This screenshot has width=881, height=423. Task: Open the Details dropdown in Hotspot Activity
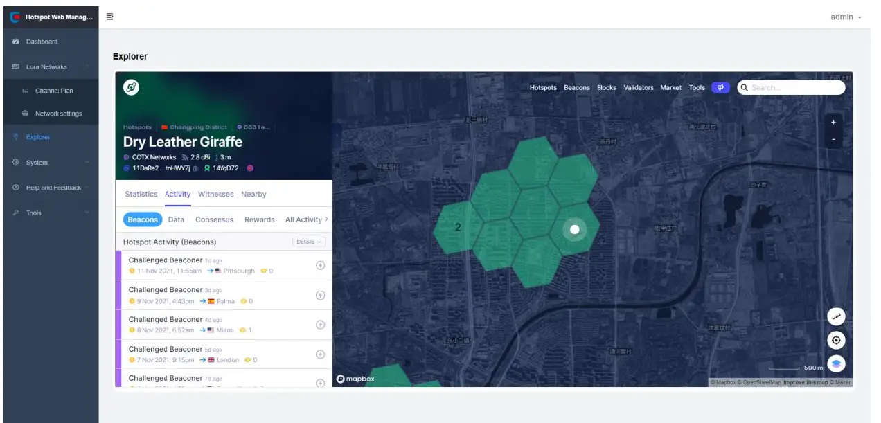tap(309, 242)
